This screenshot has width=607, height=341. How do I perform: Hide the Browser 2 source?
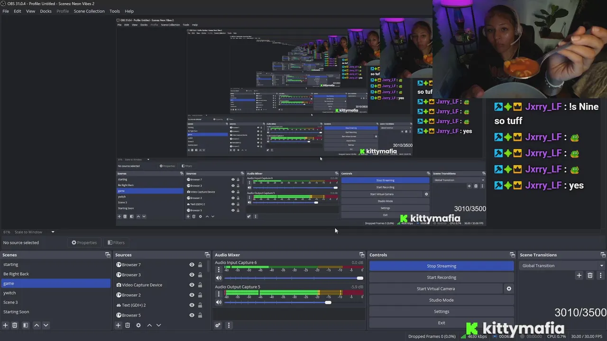(x=192, y=295)
